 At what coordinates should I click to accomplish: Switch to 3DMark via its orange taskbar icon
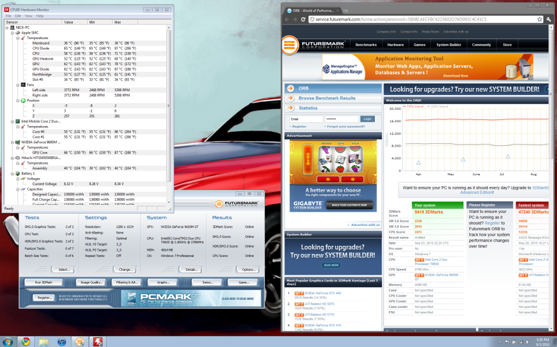[x=80, y=342]
